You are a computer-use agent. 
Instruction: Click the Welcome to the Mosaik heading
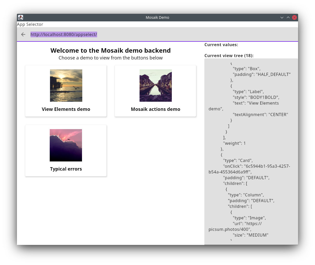pos(110,50)
